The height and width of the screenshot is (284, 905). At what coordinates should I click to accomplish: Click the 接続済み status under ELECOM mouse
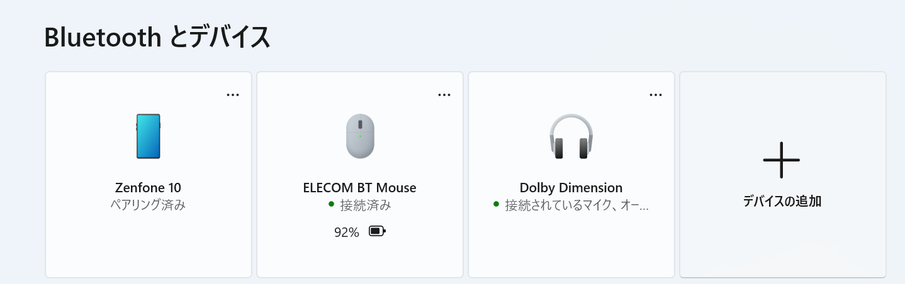(366, 205)
